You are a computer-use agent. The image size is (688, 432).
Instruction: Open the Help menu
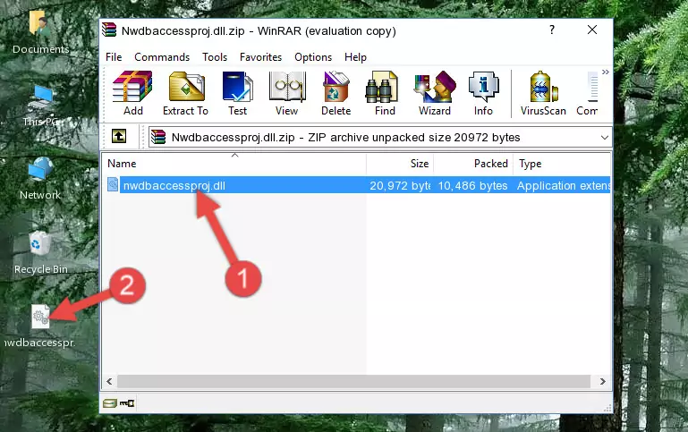click(355, 57)
